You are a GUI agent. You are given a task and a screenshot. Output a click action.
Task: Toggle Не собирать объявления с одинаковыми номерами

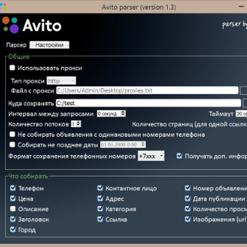(12, 134)
